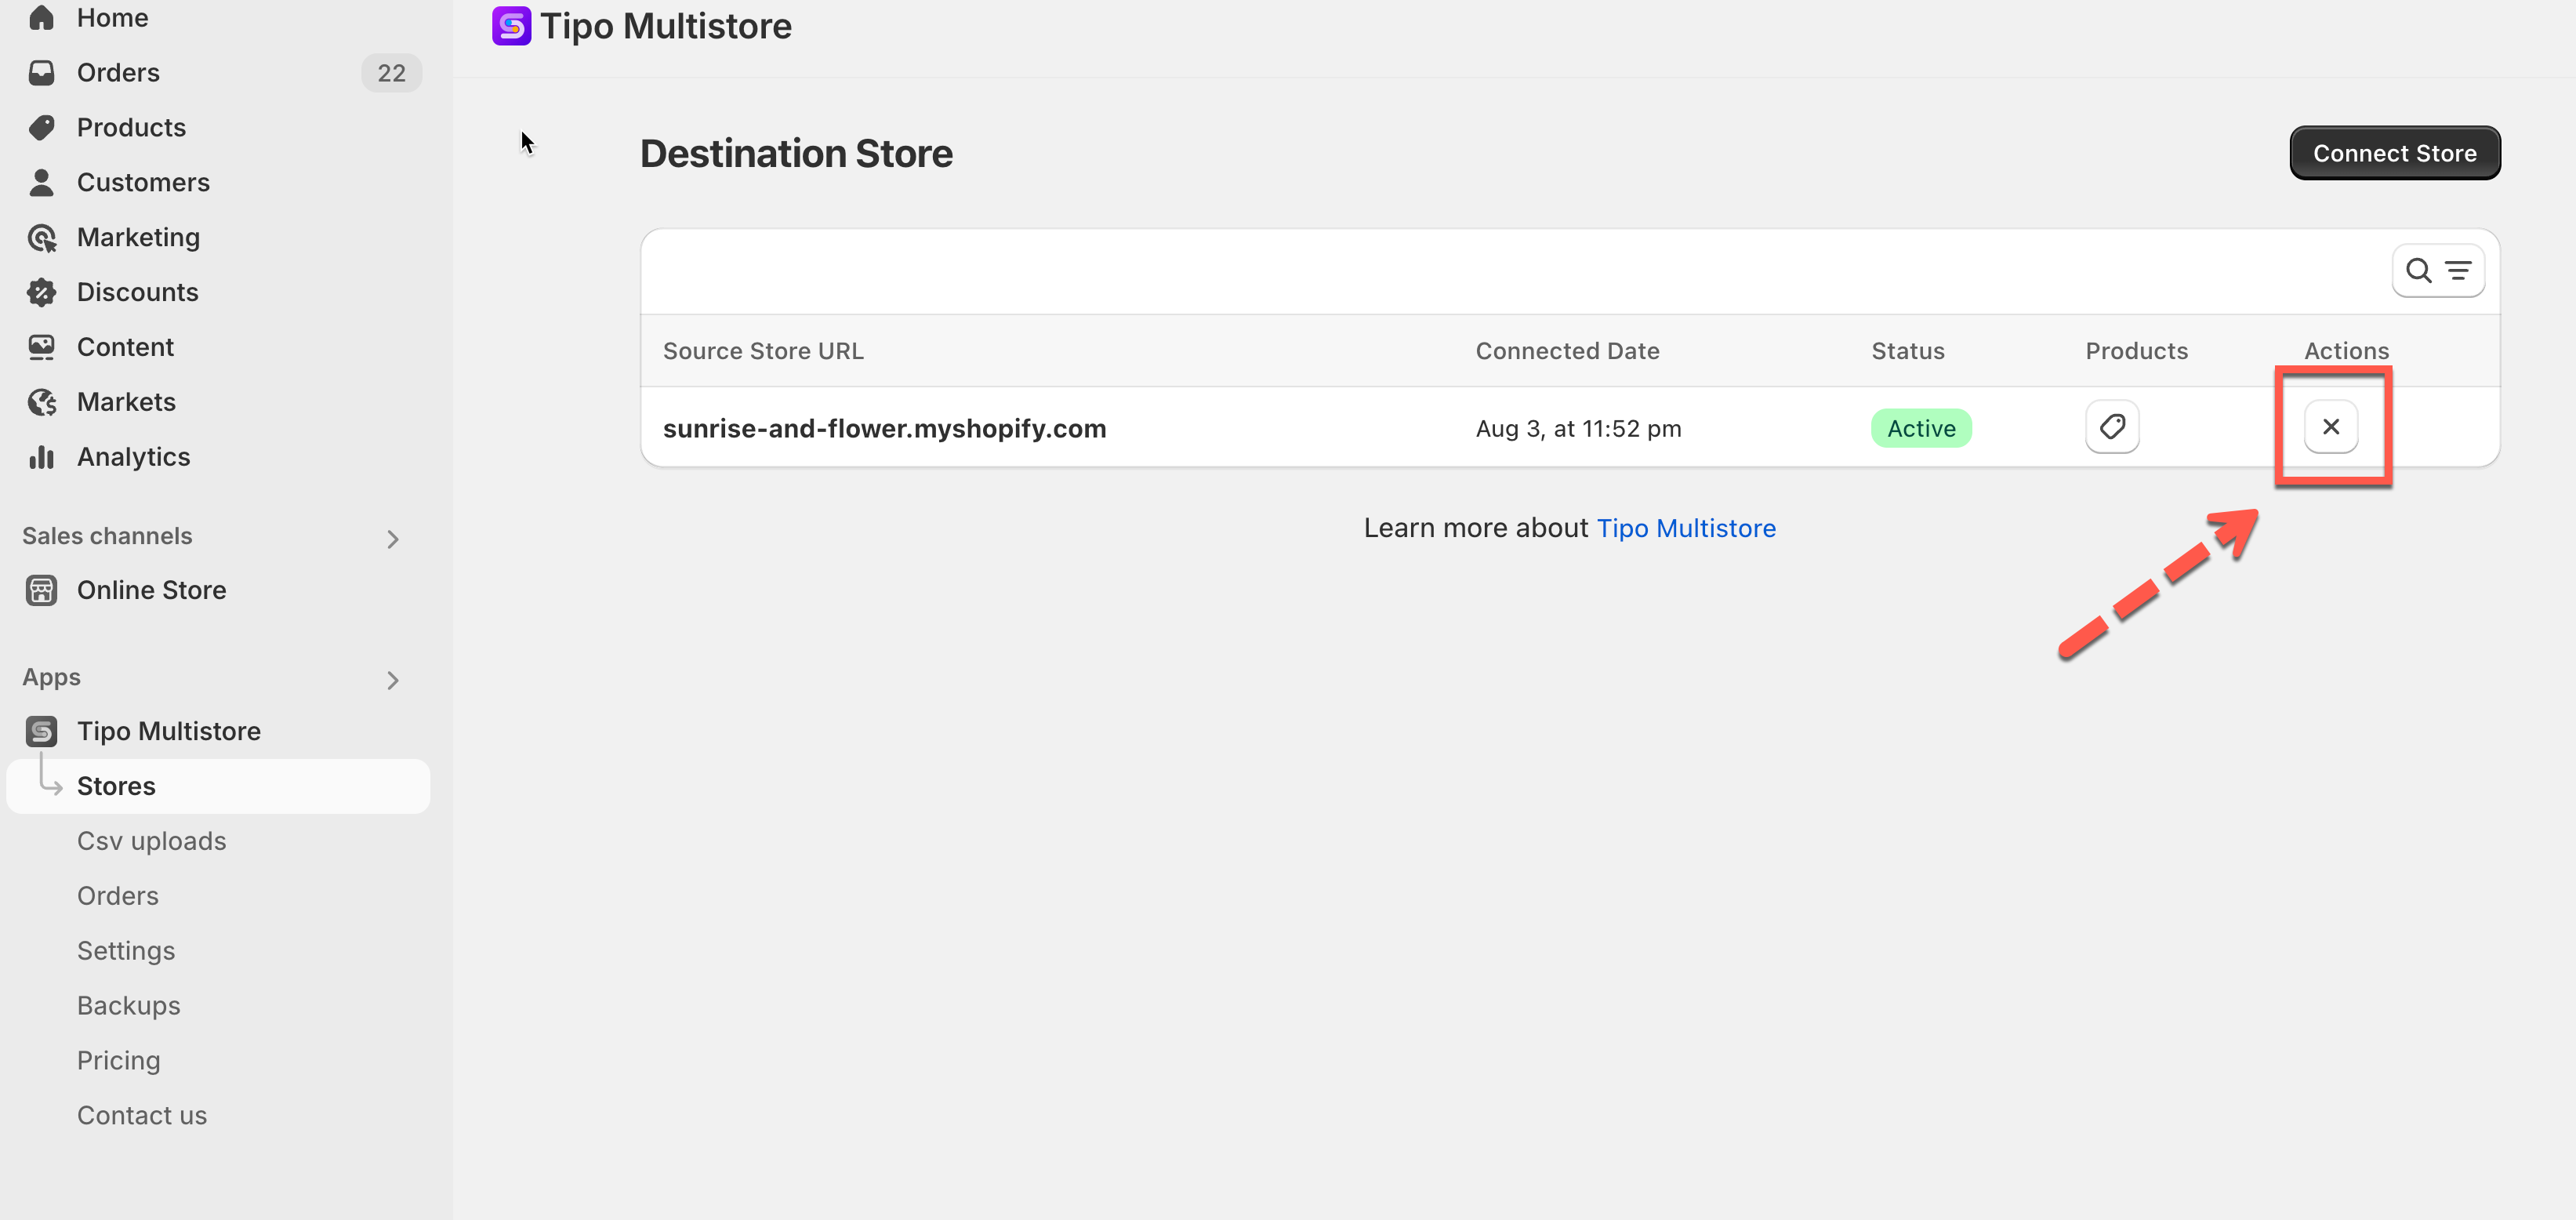Follow the Tipo Multistore learn more link
Screen dimensions: 2576x1220
pyautogui.click(x=1685, y=528)
